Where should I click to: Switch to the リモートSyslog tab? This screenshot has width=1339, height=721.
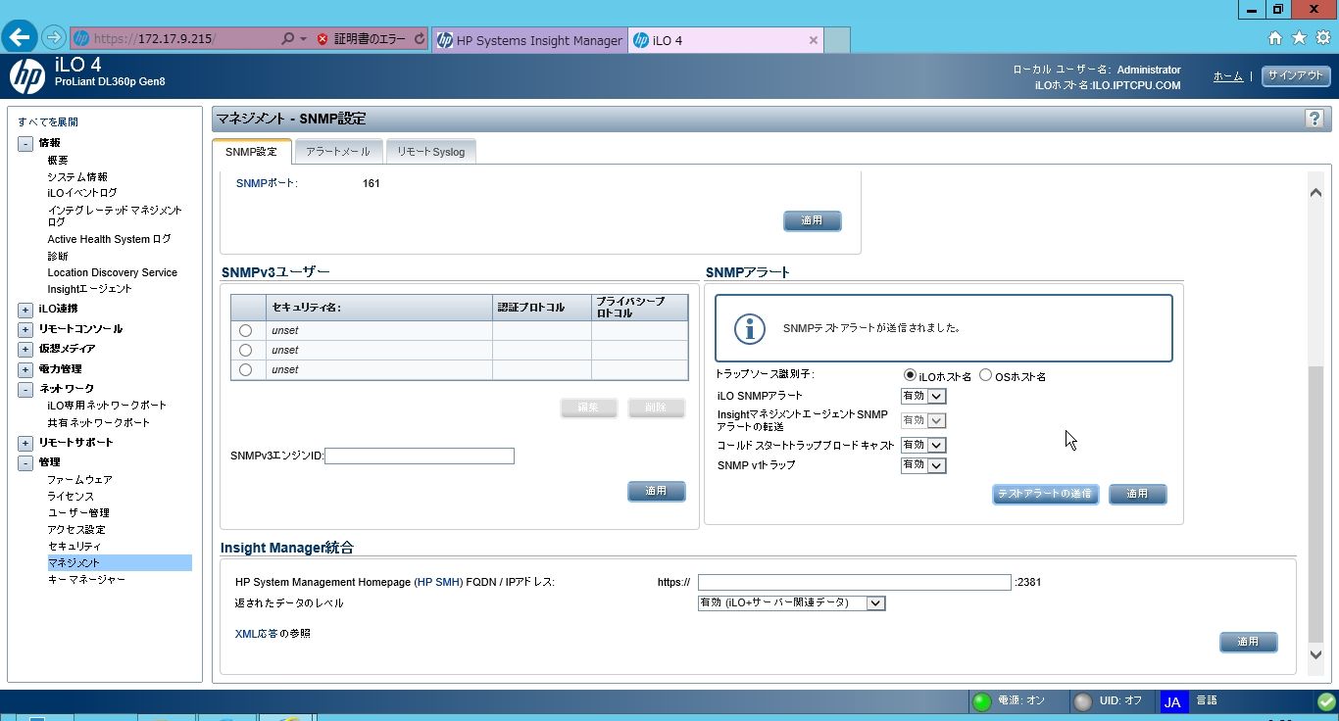point(431,152)
